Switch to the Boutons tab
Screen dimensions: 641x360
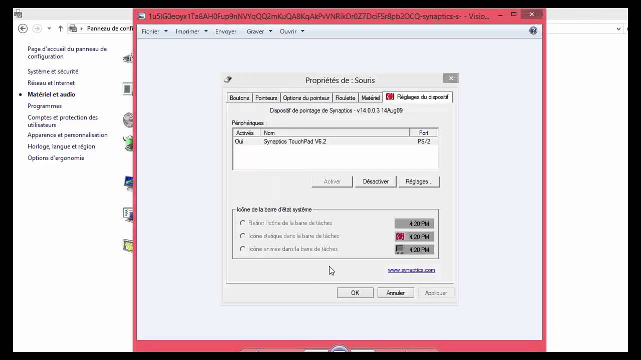239,98
